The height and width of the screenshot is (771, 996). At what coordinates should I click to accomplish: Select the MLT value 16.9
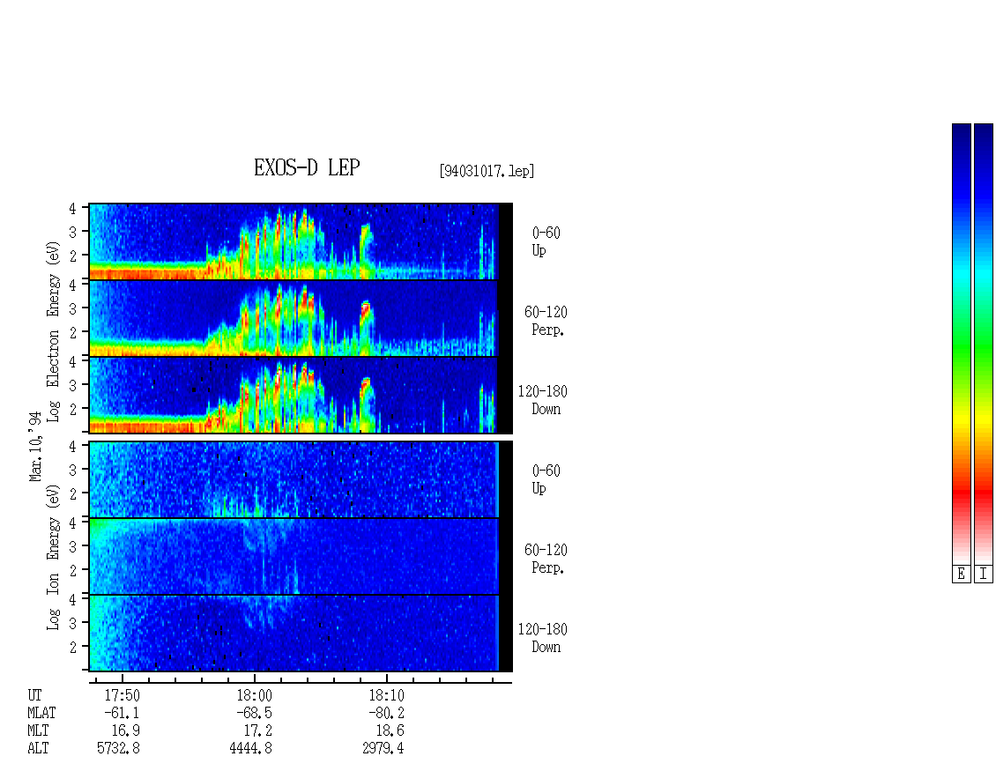(x=126, y=731)
